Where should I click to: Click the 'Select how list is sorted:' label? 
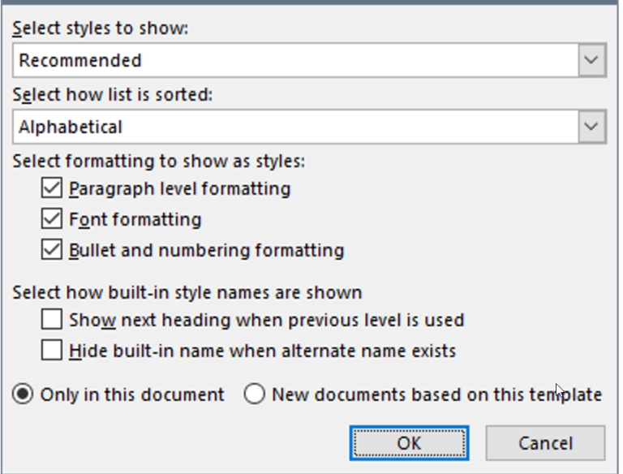point(113,95)
